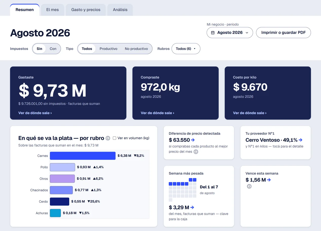This screenshot has width=321, height=231.
Task: Select 'Con' impuestos option
Action: click(x=53, y=49)
